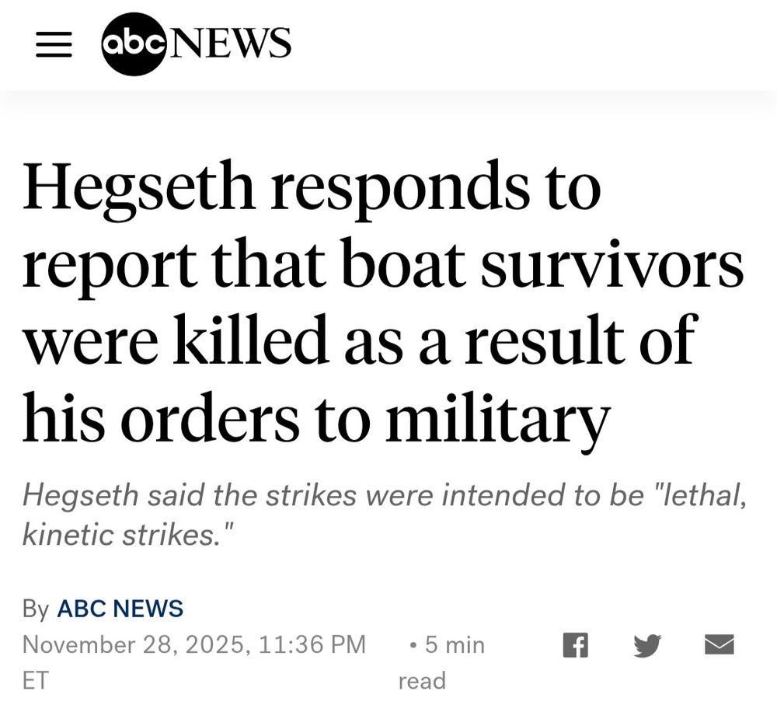Email this article using the envelope icon

point(718,645)
